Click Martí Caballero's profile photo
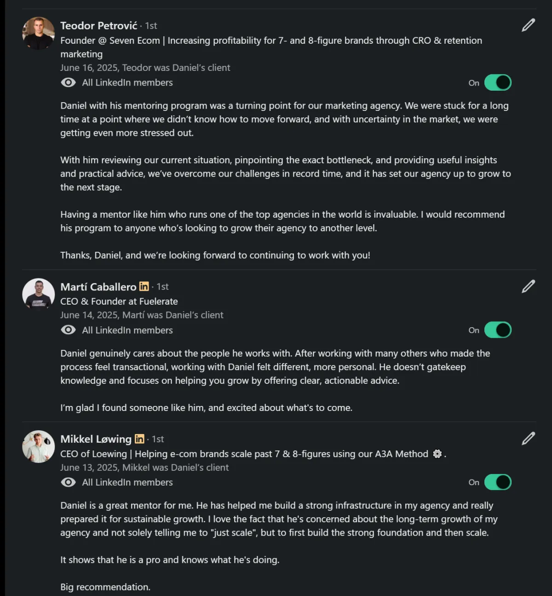The height and width of the screenshot is (596, 552). pyautogui.click(x=39, y=294)
